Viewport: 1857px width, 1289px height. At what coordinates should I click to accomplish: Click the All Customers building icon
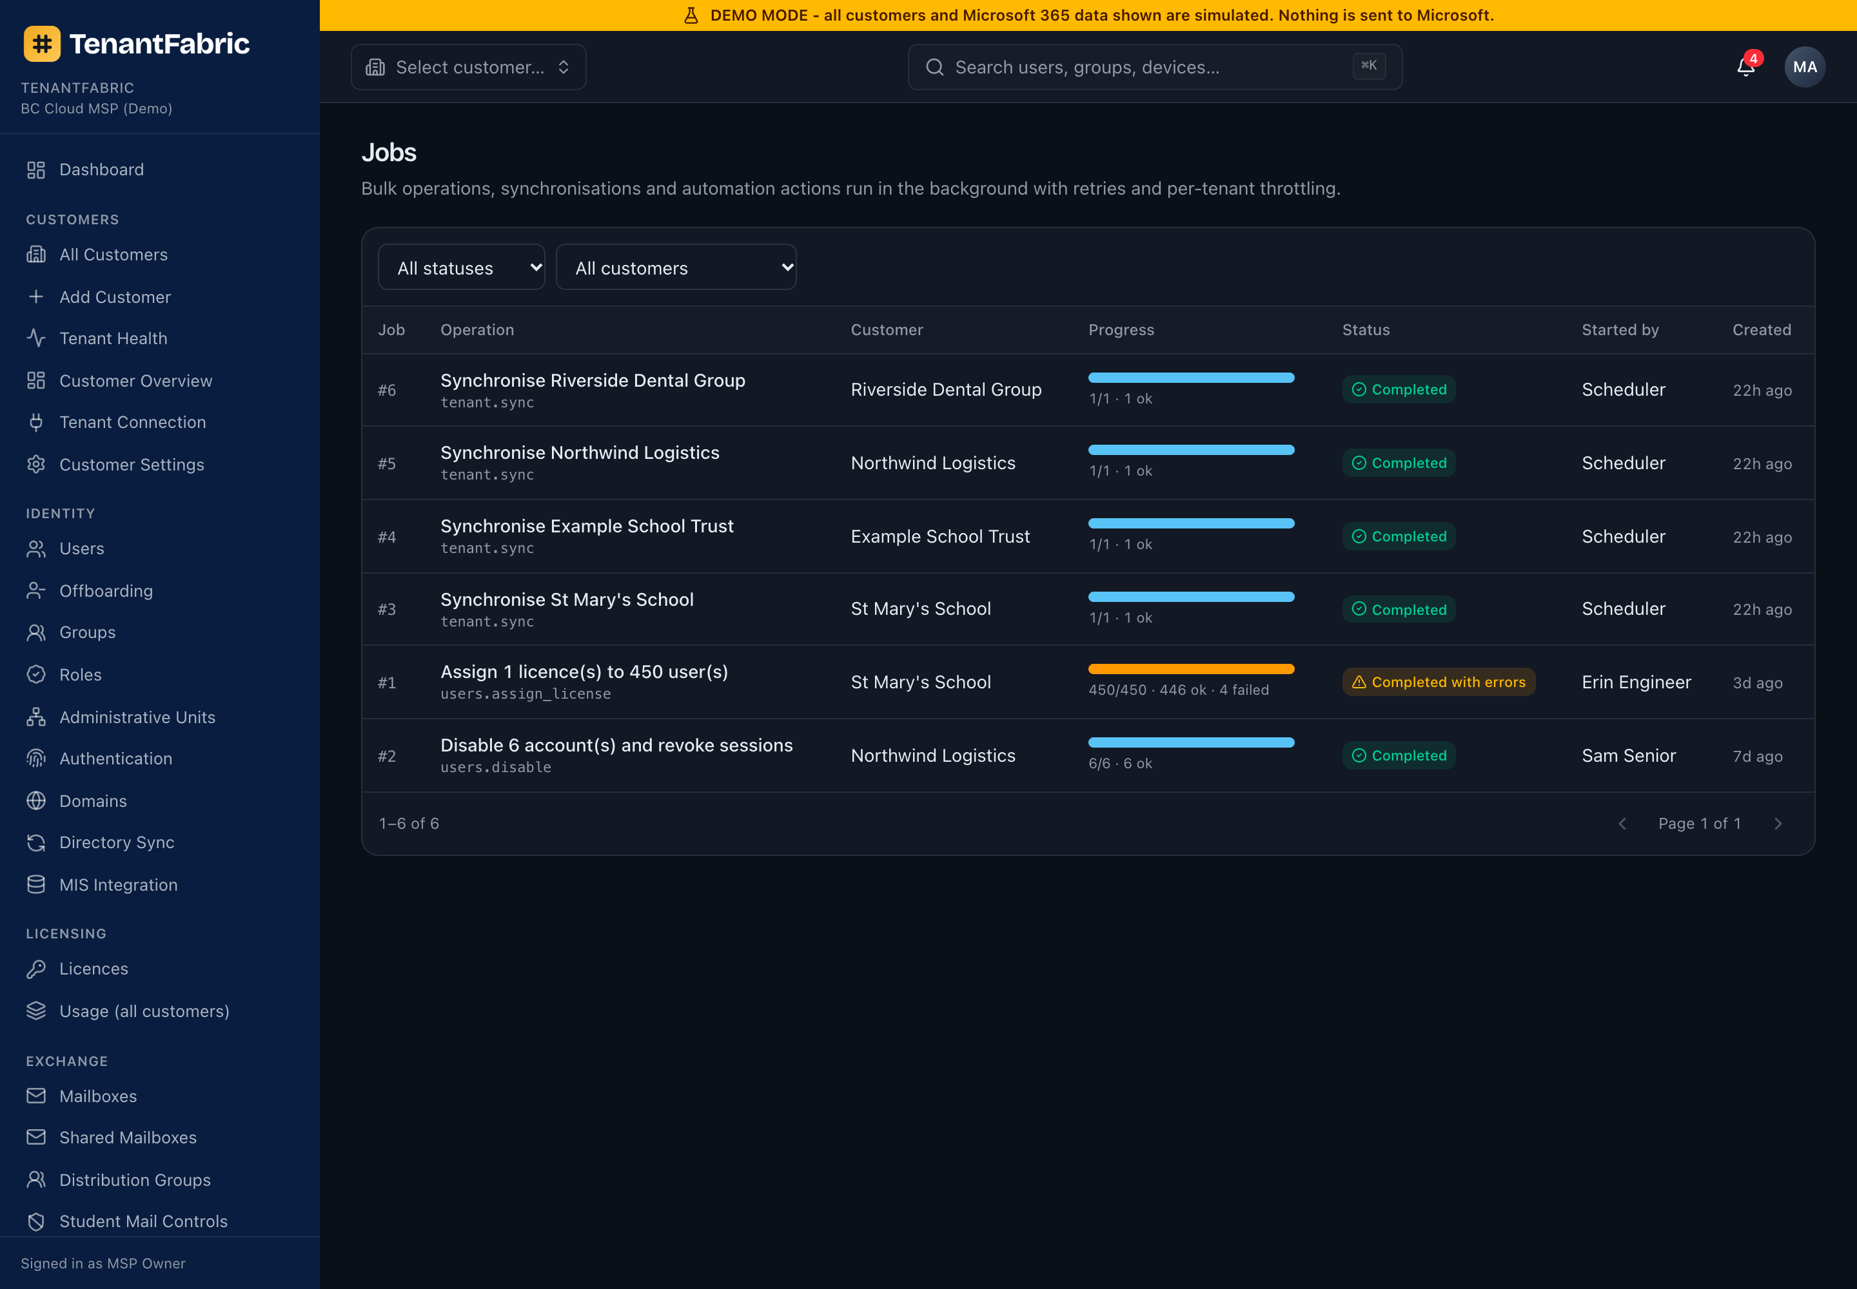click(35, 255)
